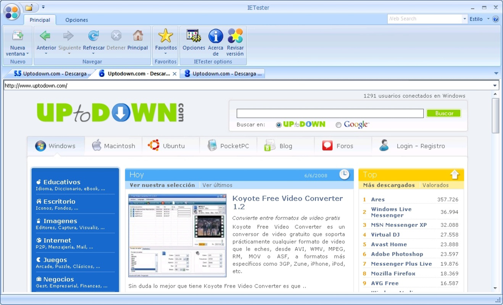Click the Login user avatar icon
The image size is (503, 305).
tap(384, 145)
